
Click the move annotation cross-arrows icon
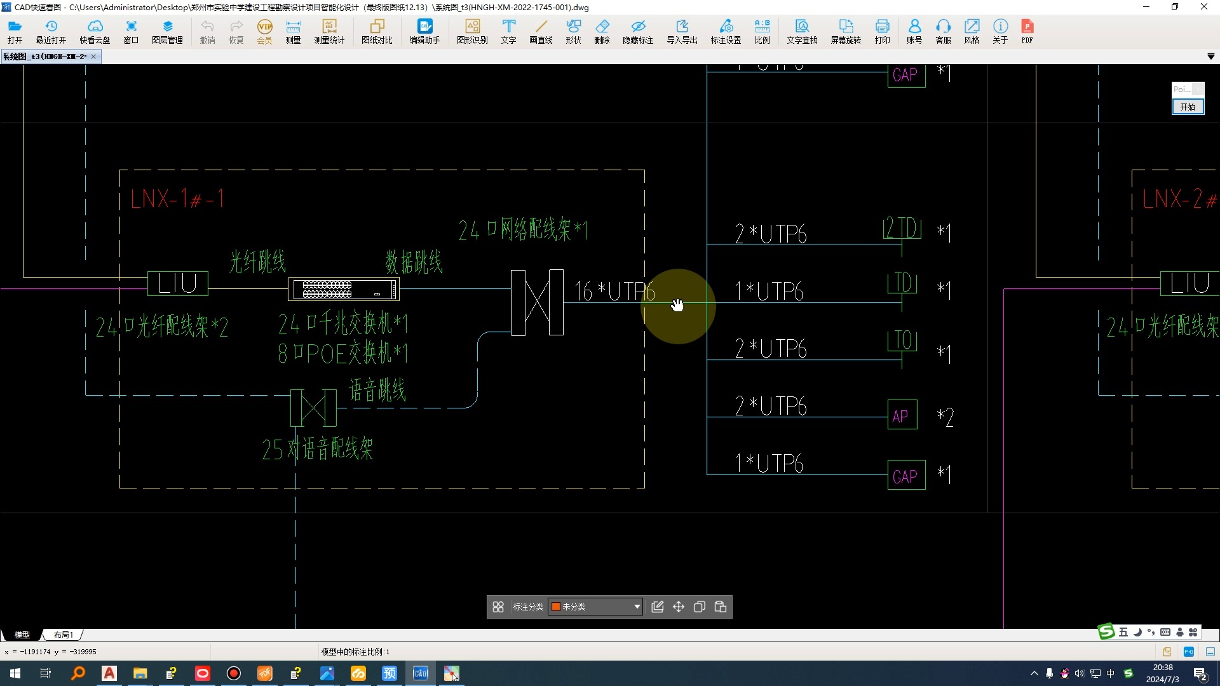679,607
